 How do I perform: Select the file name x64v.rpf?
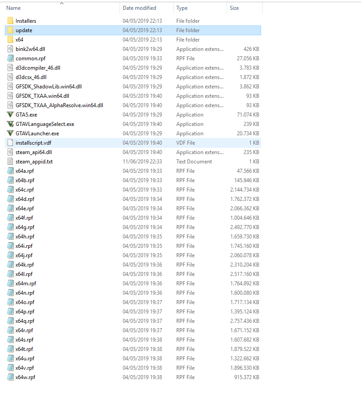click(25, 368)
